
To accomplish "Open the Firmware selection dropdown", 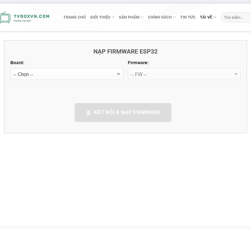I will [181, 74].
